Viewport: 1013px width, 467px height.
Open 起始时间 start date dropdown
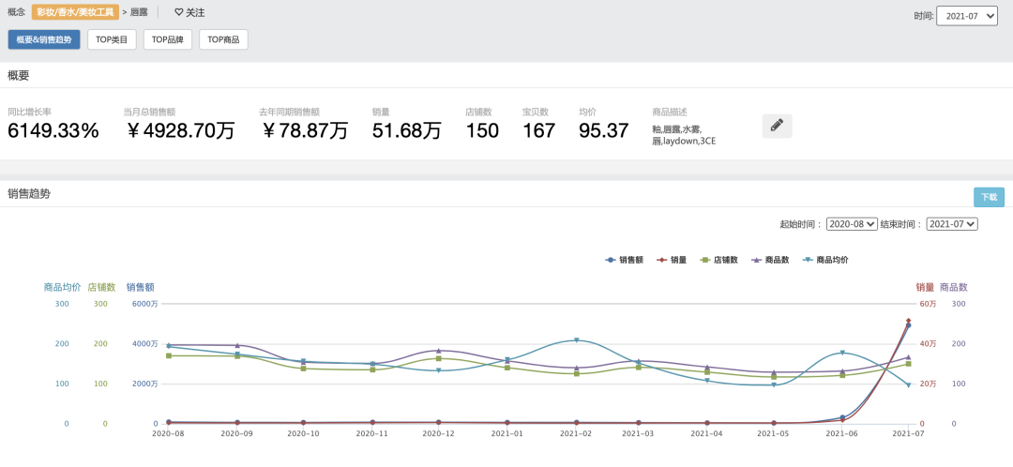pyautogui.click(x=852, y=224)
